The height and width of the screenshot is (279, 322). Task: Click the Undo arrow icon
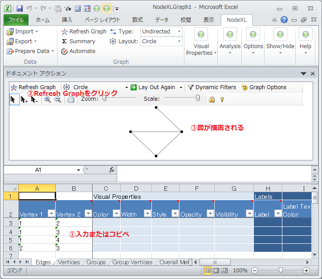pos(29,8)
